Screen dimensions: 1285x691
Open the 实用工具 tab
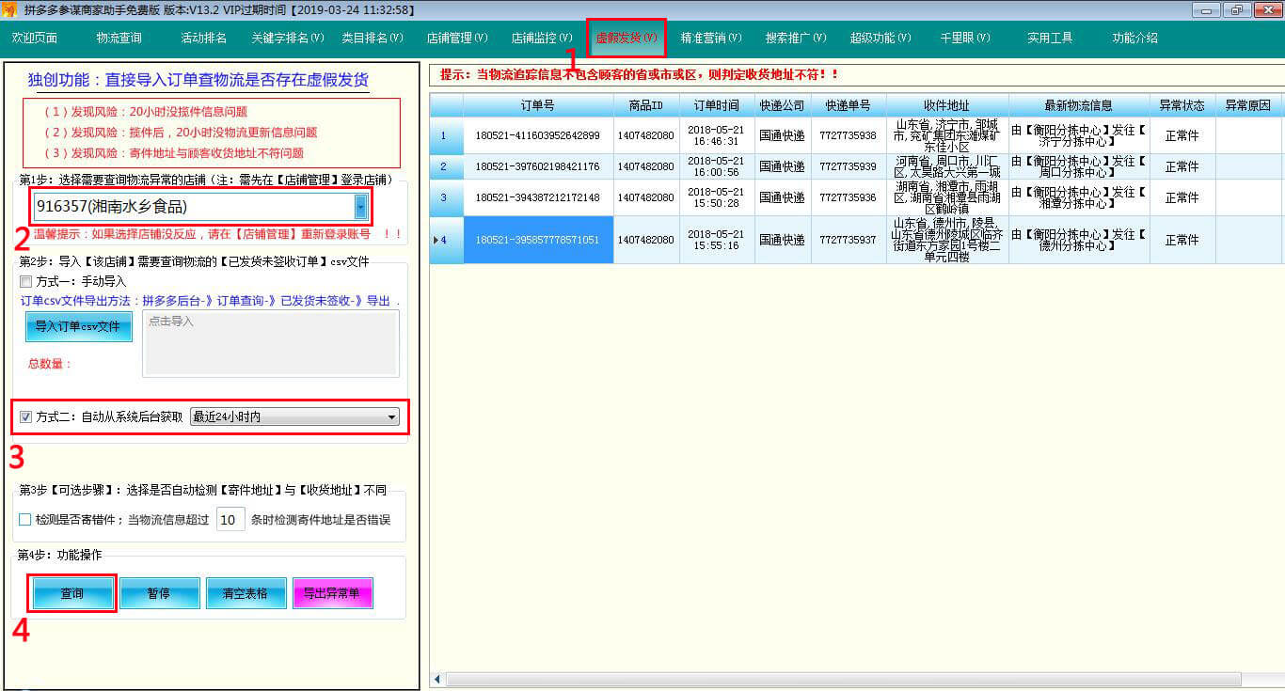(1050, 39)
